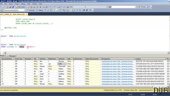
Task: Select the 'Duffy' LastName cell
Action: pos(62,64)
